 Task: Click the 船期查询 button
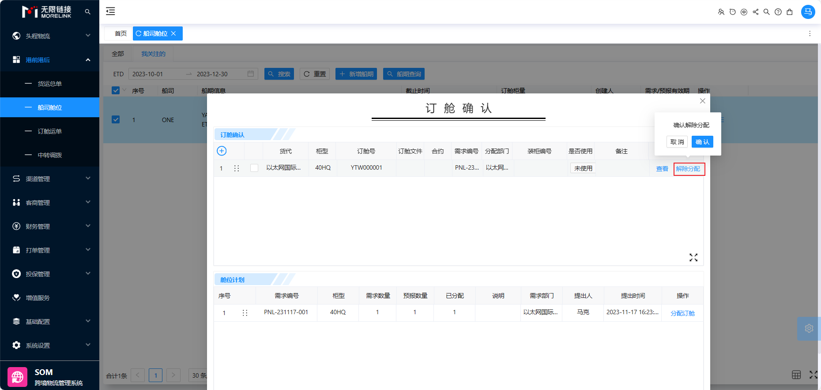point(404,74)
